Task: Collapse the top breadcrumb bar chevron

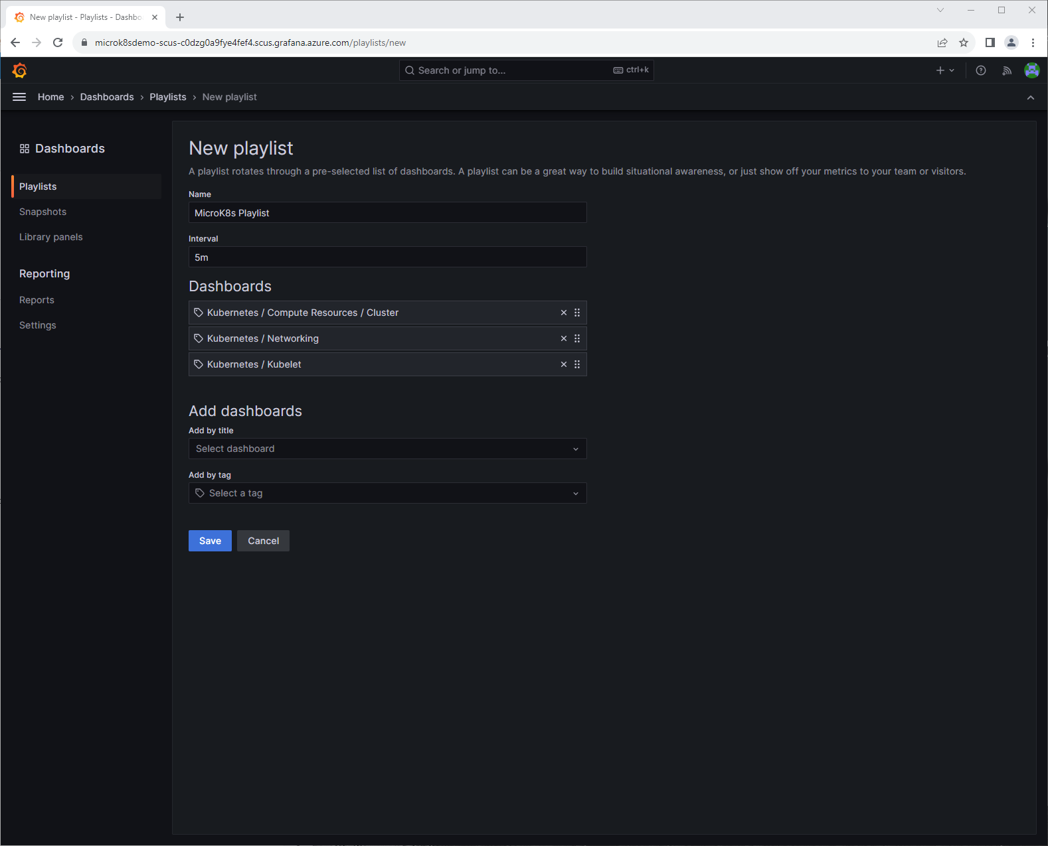Action: (x=1030, y=98)
